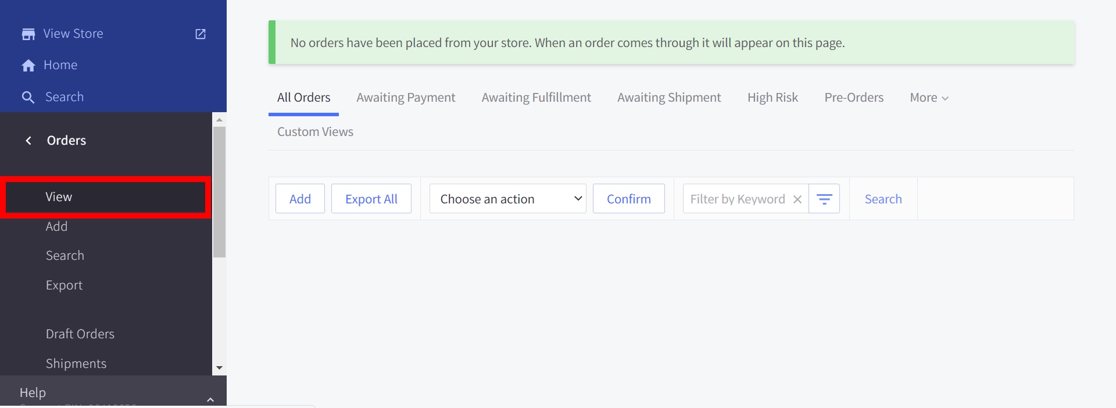Click the Home house icon
Viewport: 1116px width, 408px height.
28,66
